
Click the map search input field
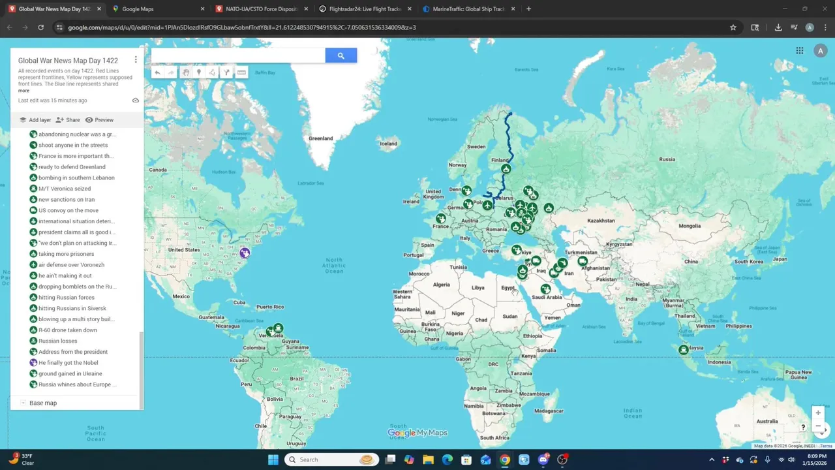point(238,55)
